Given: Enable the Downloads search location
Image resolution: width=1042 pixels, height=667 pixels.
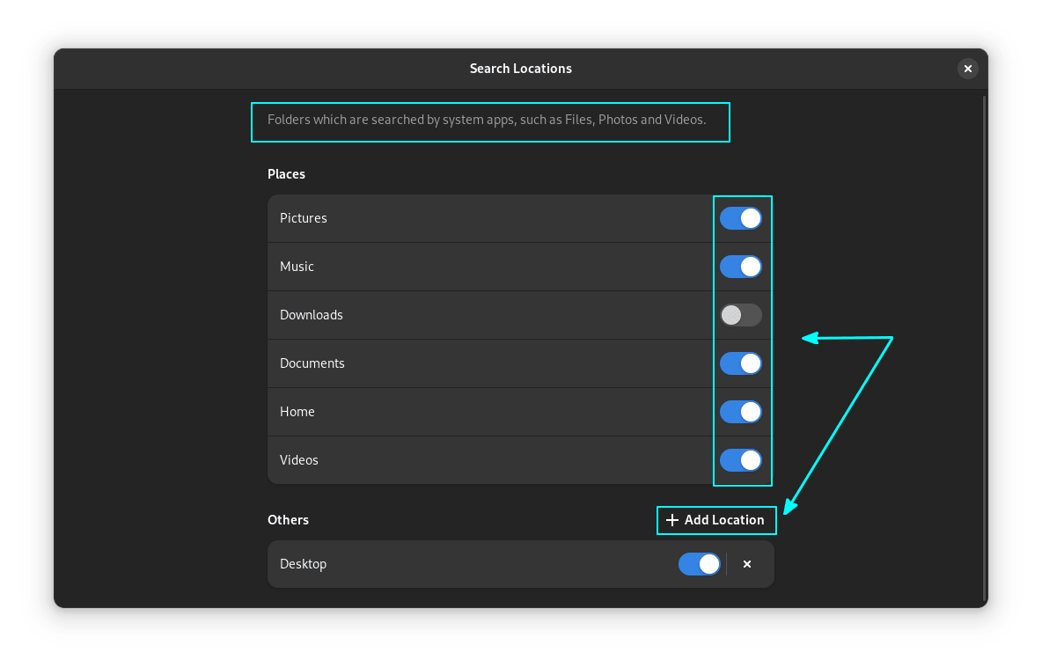Looking at the screenshot, I should [x=740, y=315].
